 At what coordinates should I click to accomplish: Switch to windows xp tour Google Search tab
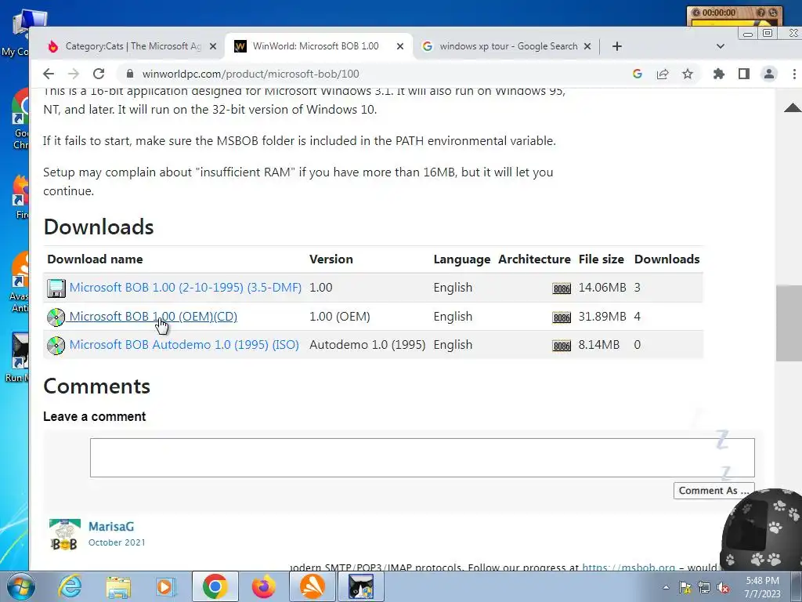[x=508, y=46]
